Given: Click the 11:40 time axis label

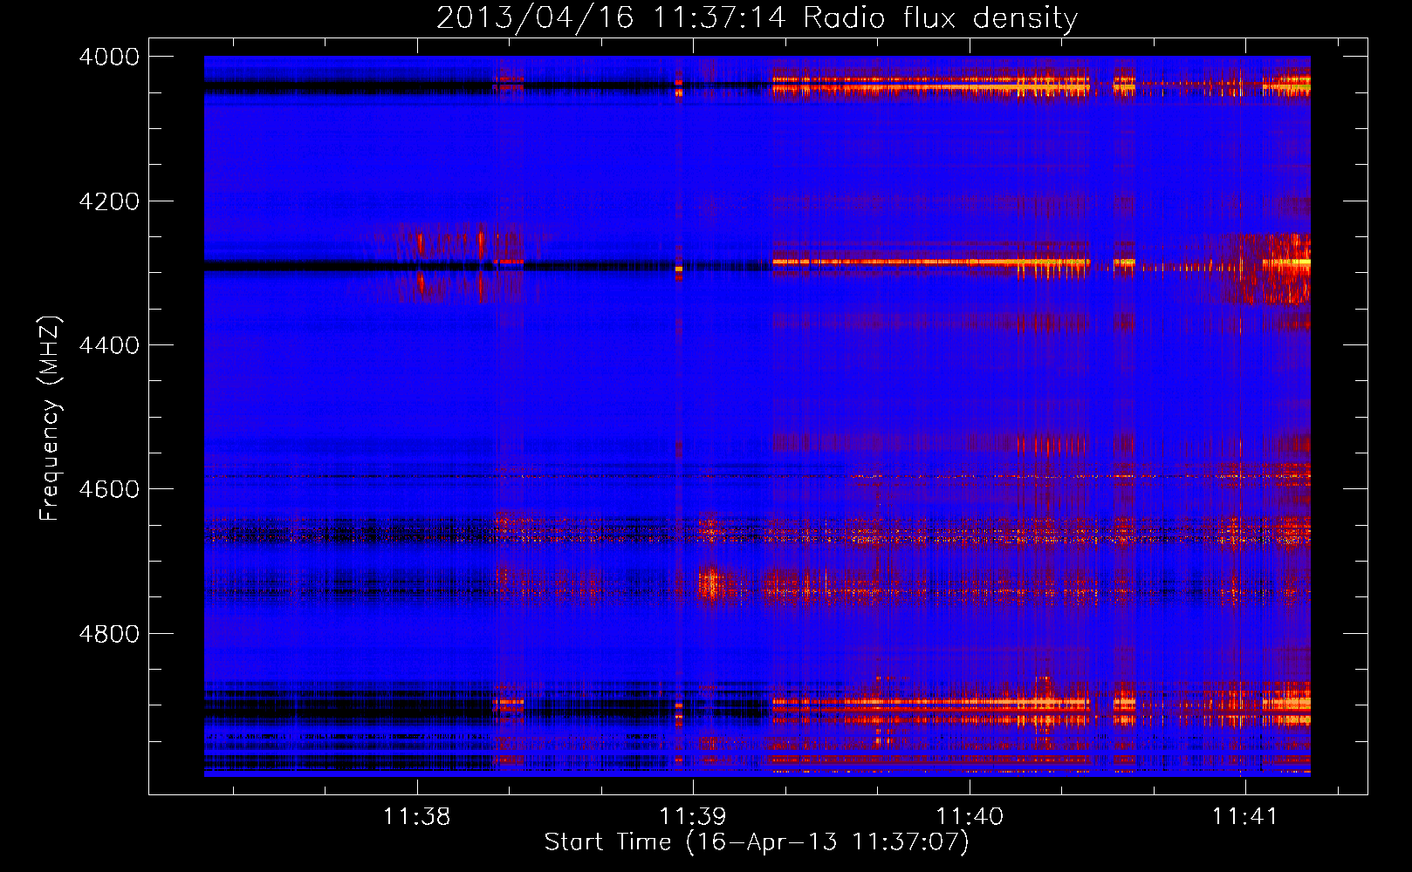Looking at the screenshot, I should tap(970, 817).
